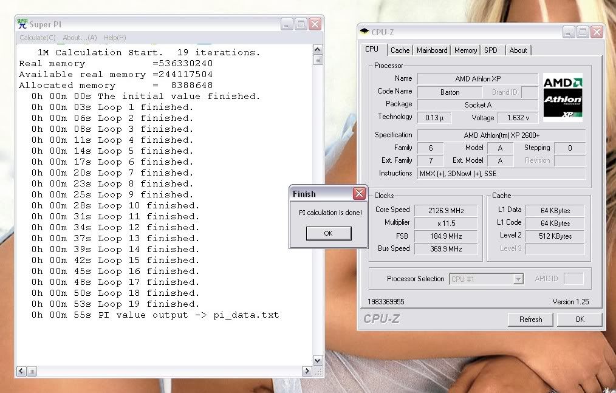Click the Bus Speed value 369.9 MHz

pyautogui.click(x=446, y=249)
